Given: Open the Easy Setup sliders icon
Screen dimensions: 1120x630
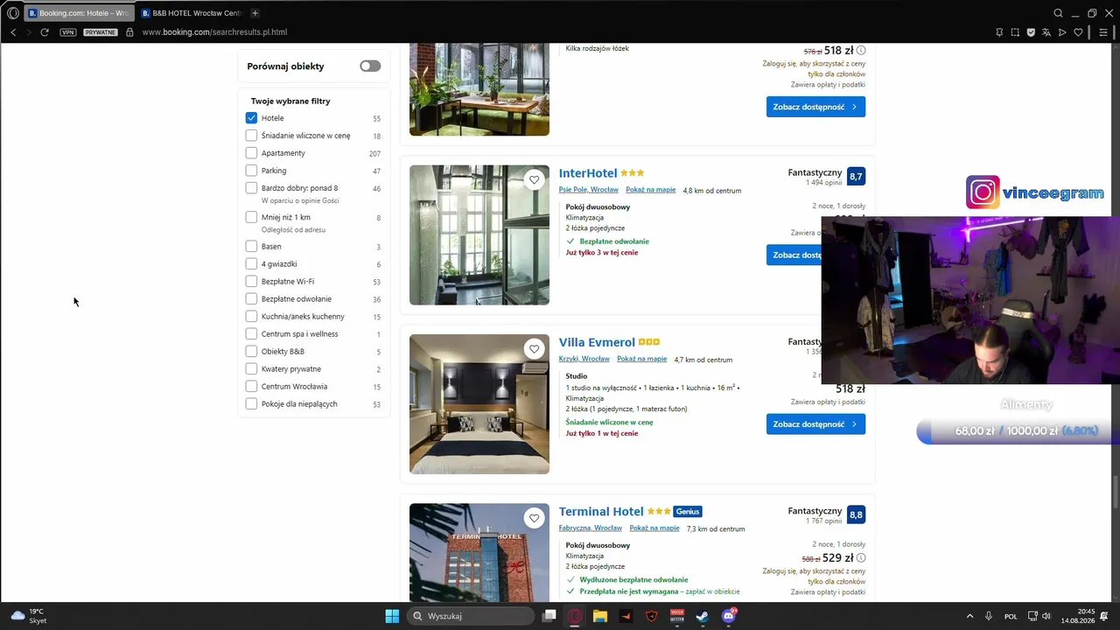Looking at the screenshot, I should coord(1104,32).
